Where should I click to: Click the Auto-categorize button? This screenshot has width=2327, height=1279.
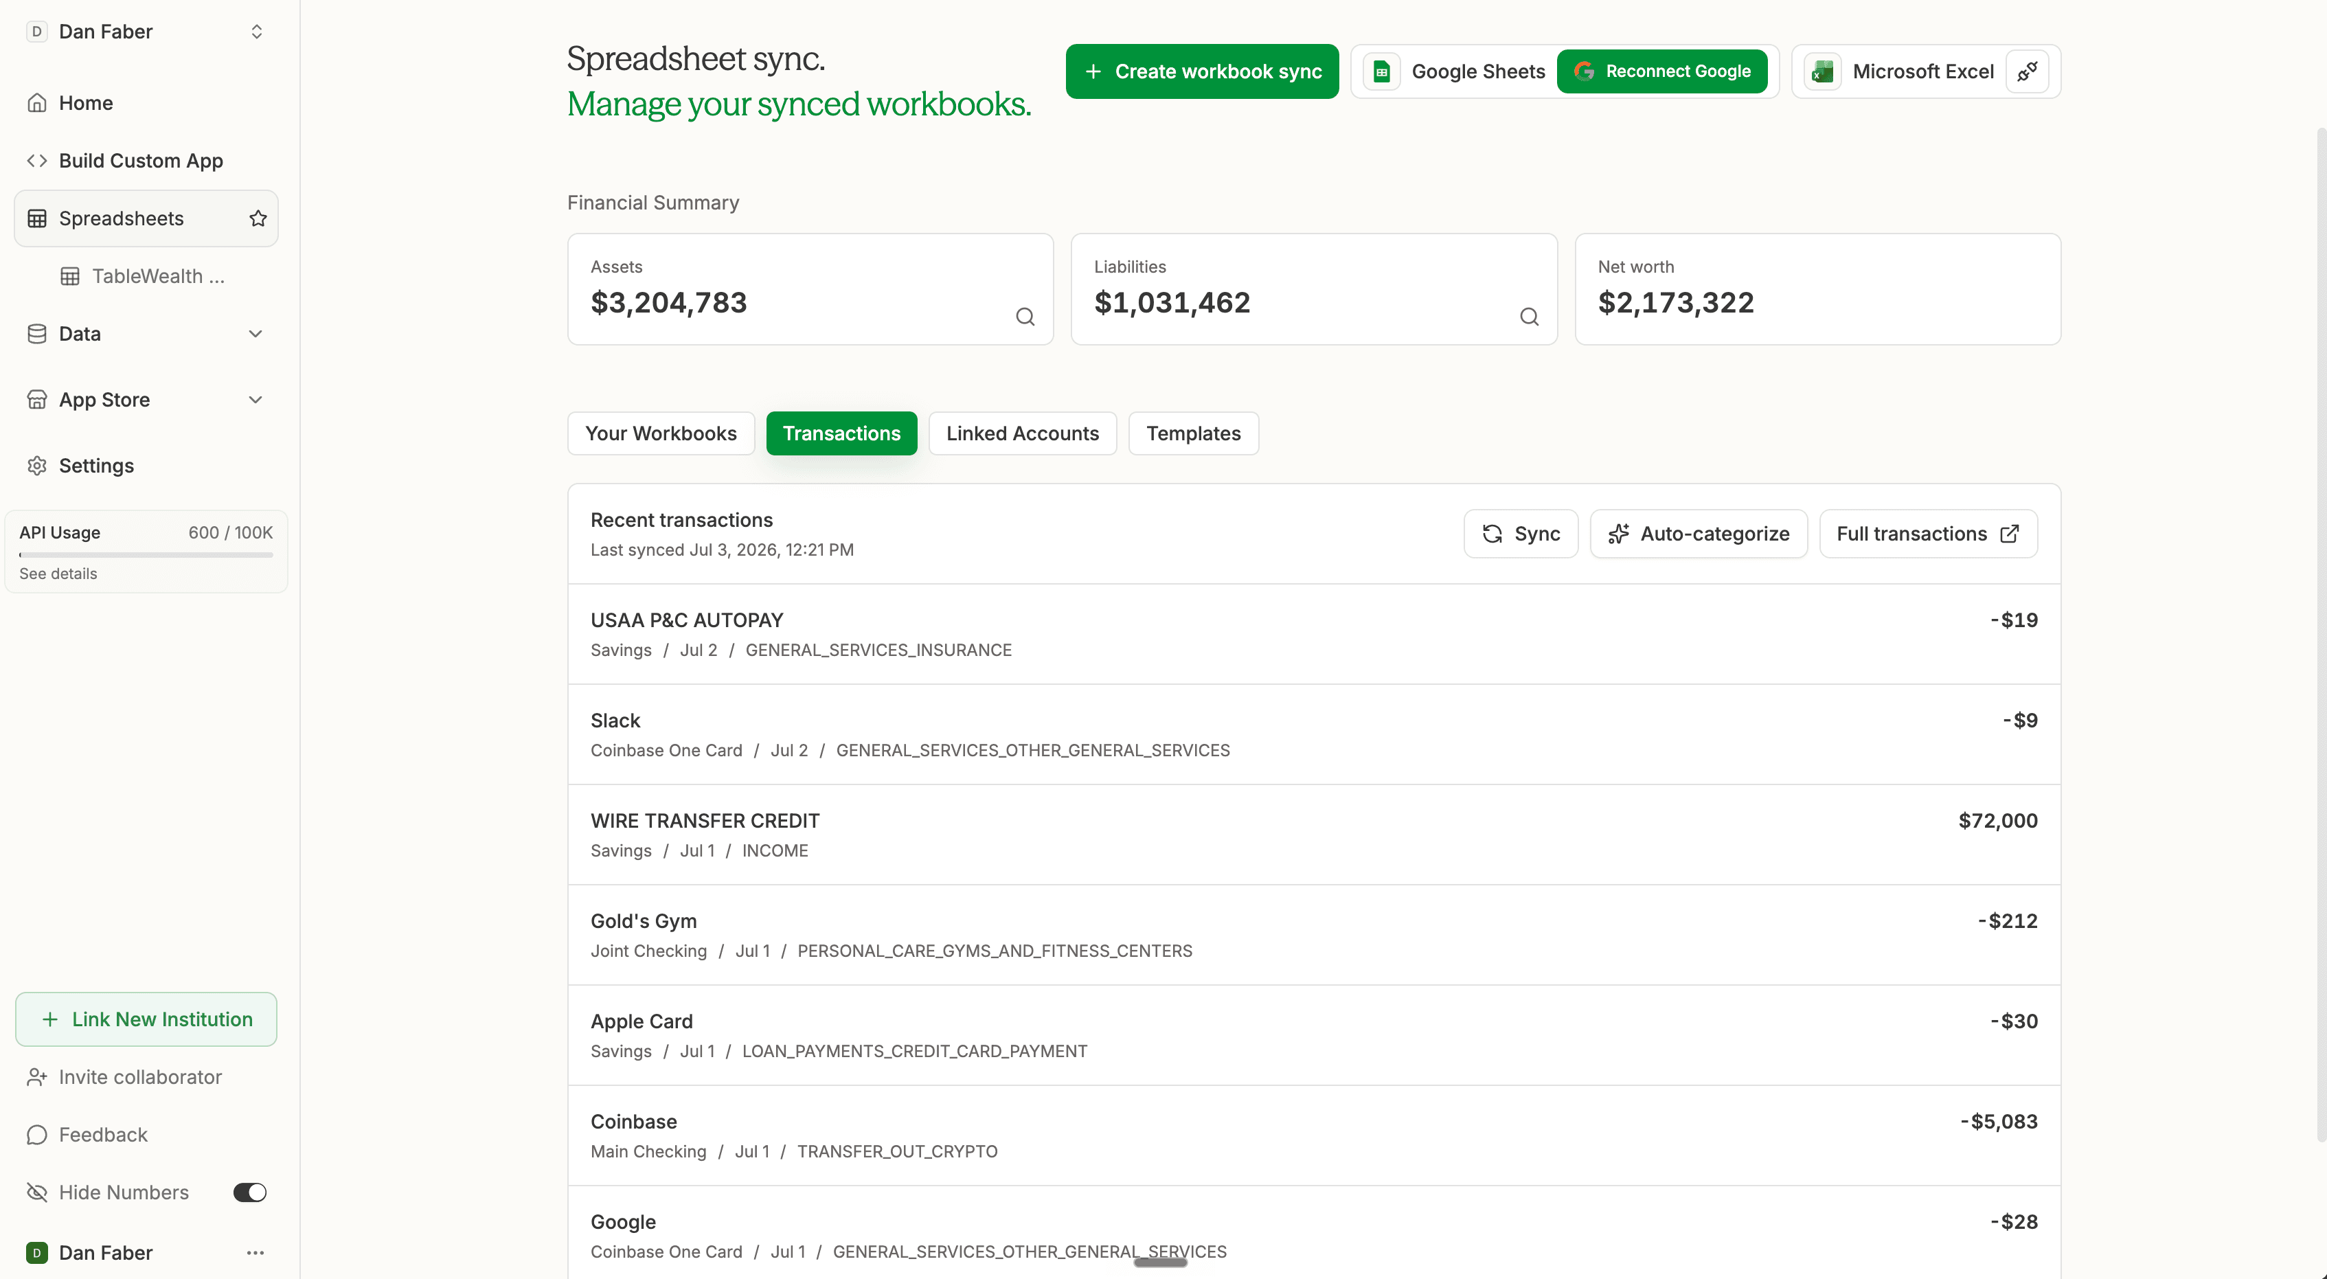click(x=1699, y=534)
